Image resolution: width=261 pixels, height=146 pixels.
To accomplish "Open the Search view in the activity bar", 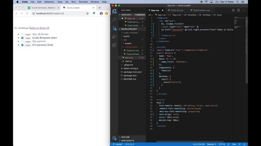I will point(114,19).
